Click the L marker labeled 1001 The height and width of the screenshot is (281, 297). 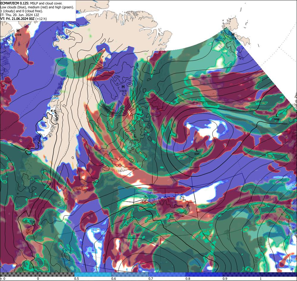[135, 136]
